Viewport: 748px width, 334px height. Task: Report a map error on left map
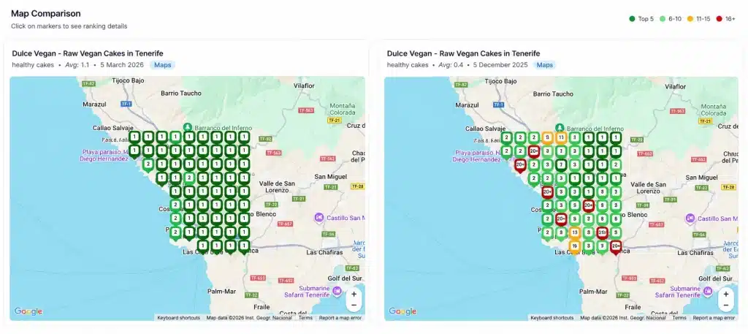(x=340, y=318)
